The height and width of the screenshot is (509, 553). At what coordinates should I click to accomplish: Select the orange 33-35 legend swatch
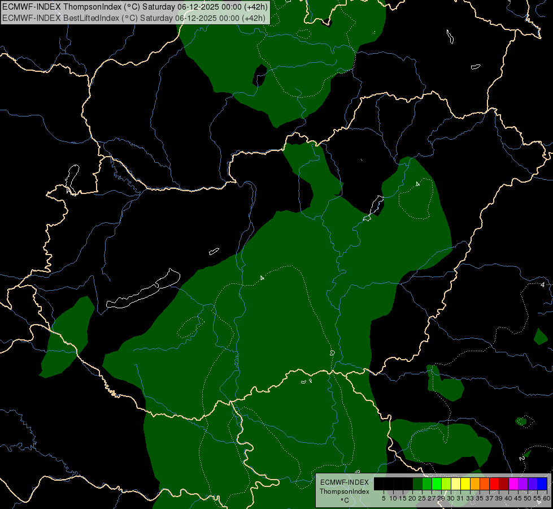tap(475, 484)
